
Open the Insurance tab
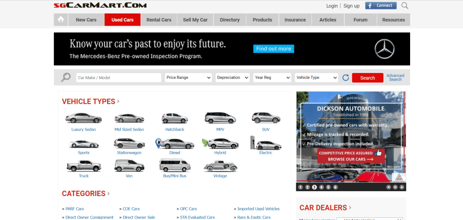[x=295, y=20]
